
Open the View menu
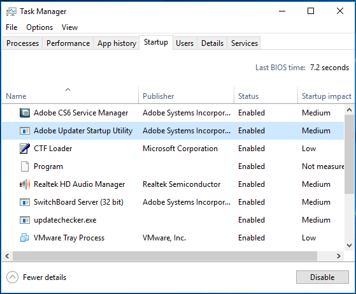(x=69, y=27)
